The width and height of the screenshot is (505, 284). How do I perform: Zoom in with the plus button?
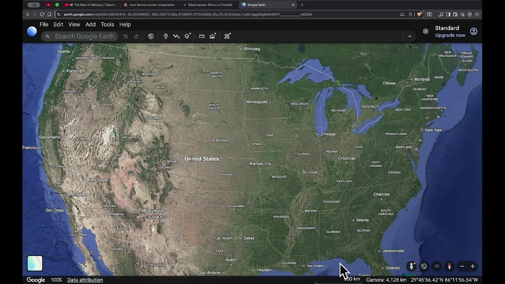(473, 266)
